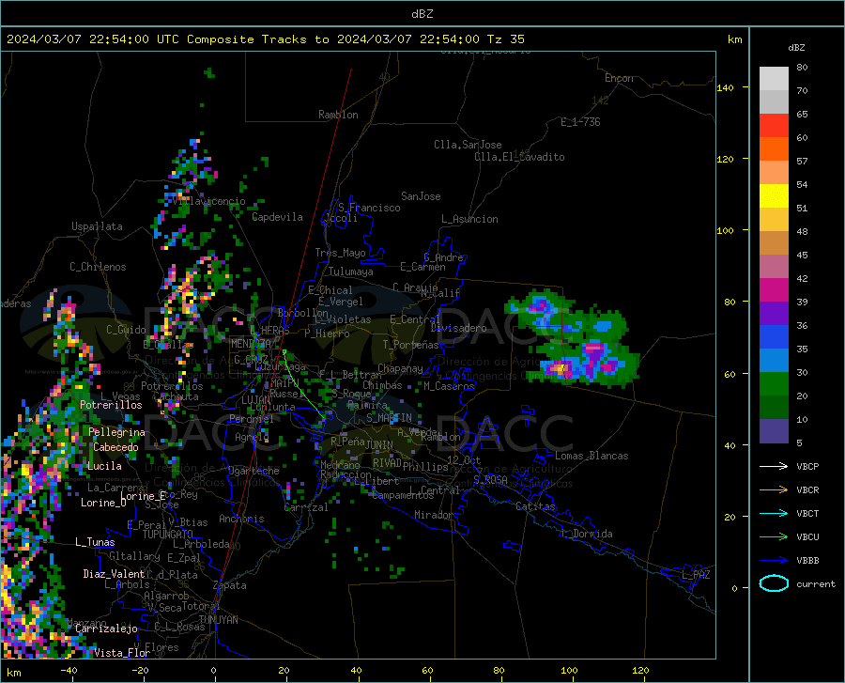Select the yellow 51 dBZ color swatch
Image resolution: width=845 pixels, height=683 pixels.
coord(774,196)
